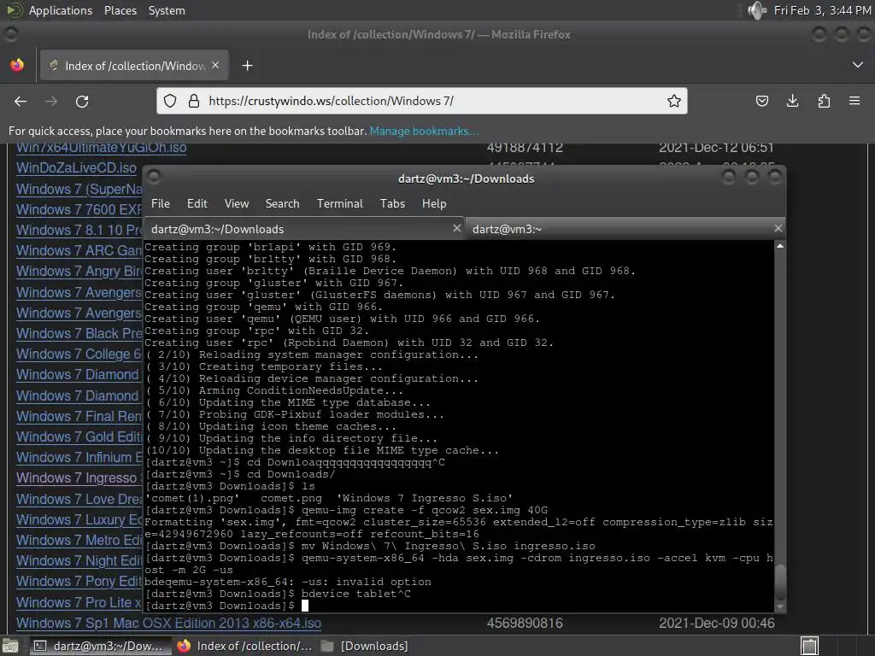
Task: Open terminal View menu
Action: 237,203
